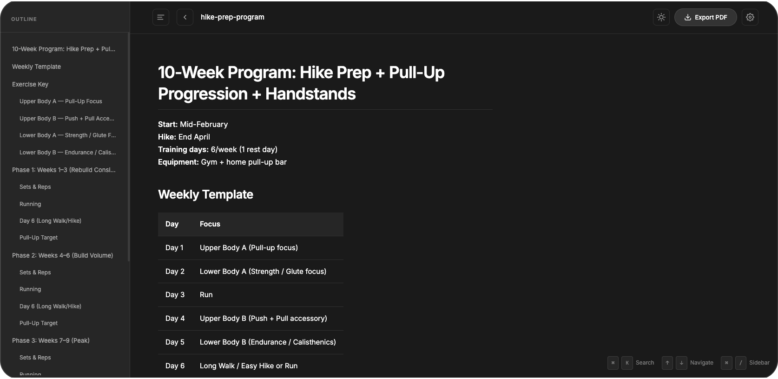Screen dimensions: 778x379
Task: Open Upper Body A — Pull-Up Focus section
Action: 60,101
